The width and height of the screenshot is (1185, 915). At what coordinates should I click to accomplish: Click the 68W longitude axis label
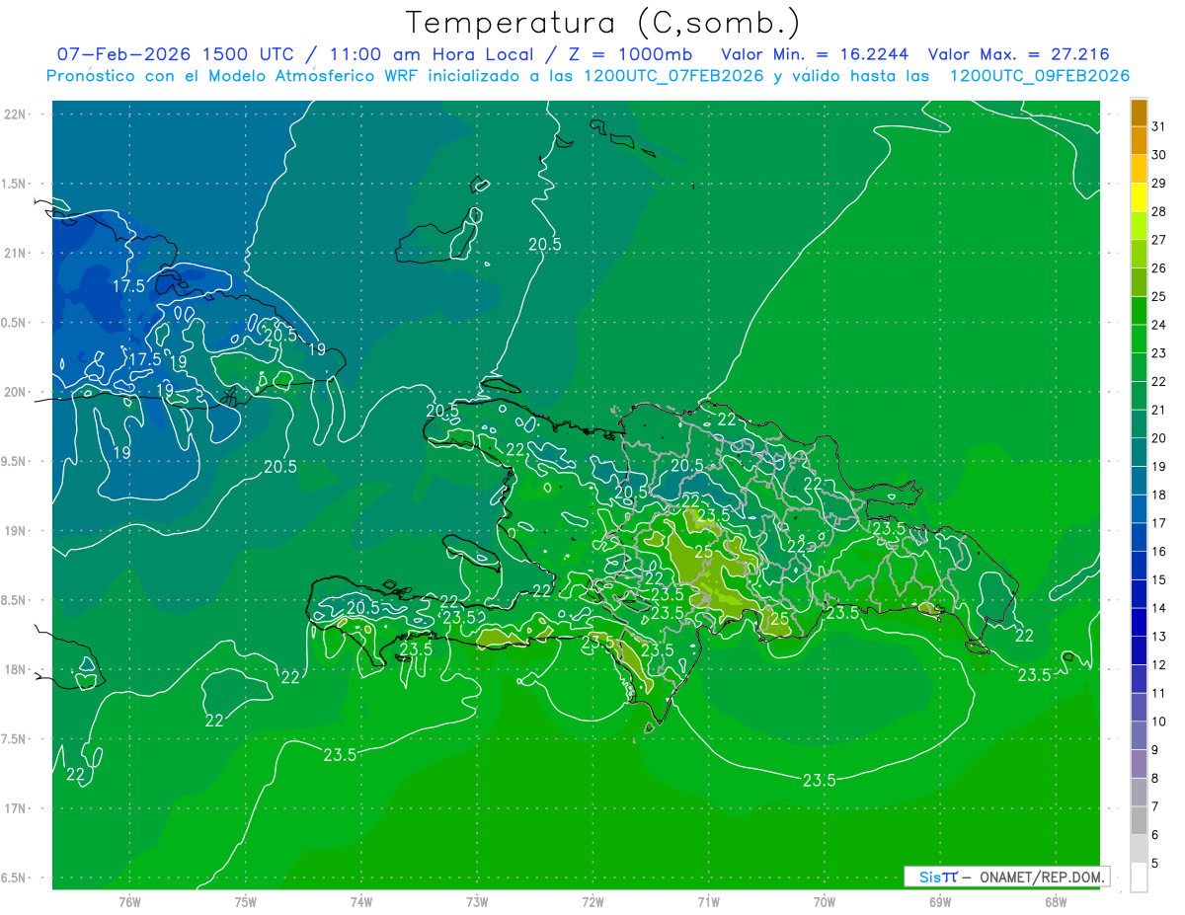1056,902
